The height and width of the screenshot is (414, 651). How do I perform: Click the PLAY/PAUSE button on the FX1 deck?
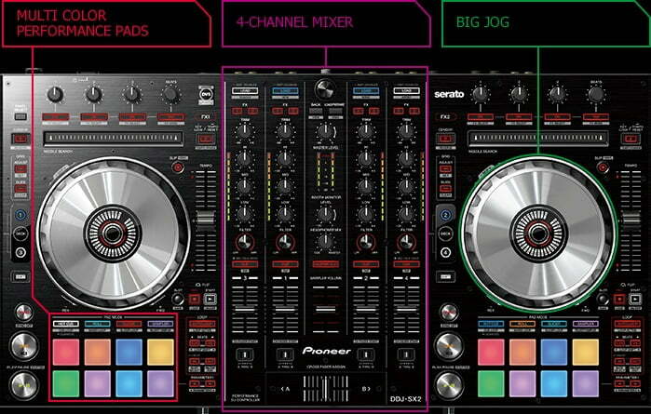click(24, 385)
